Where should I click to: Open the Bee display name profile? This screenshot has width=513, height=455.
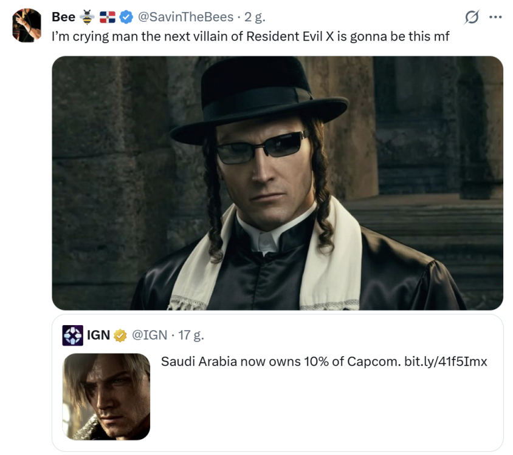[x=63, y=17]
